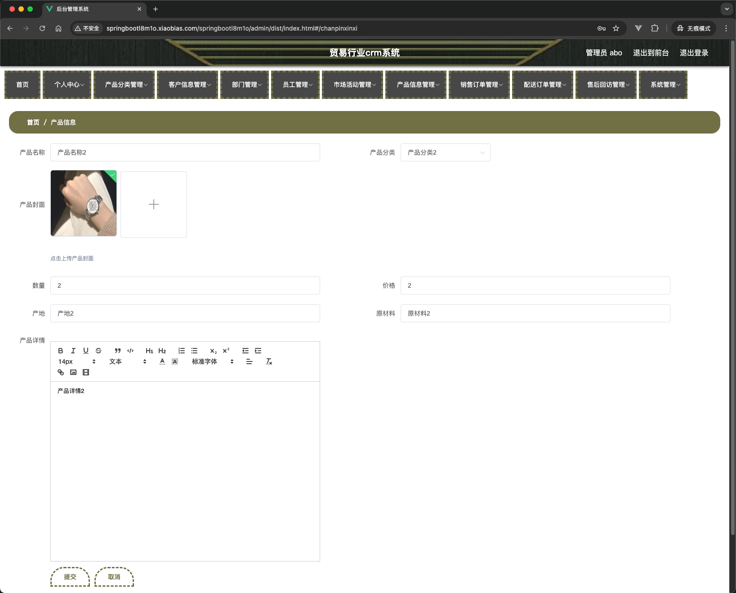Toggle italic formatting in editor

point(73,351)
